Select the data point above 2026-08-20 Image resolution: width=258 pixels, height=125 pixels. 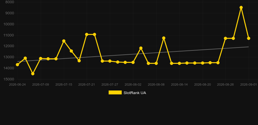tap(202, 63)
